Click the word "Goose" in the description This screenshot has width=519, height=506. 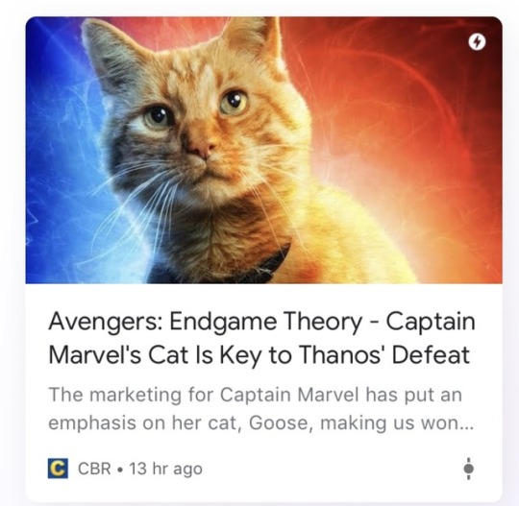(x=281, y=422)
